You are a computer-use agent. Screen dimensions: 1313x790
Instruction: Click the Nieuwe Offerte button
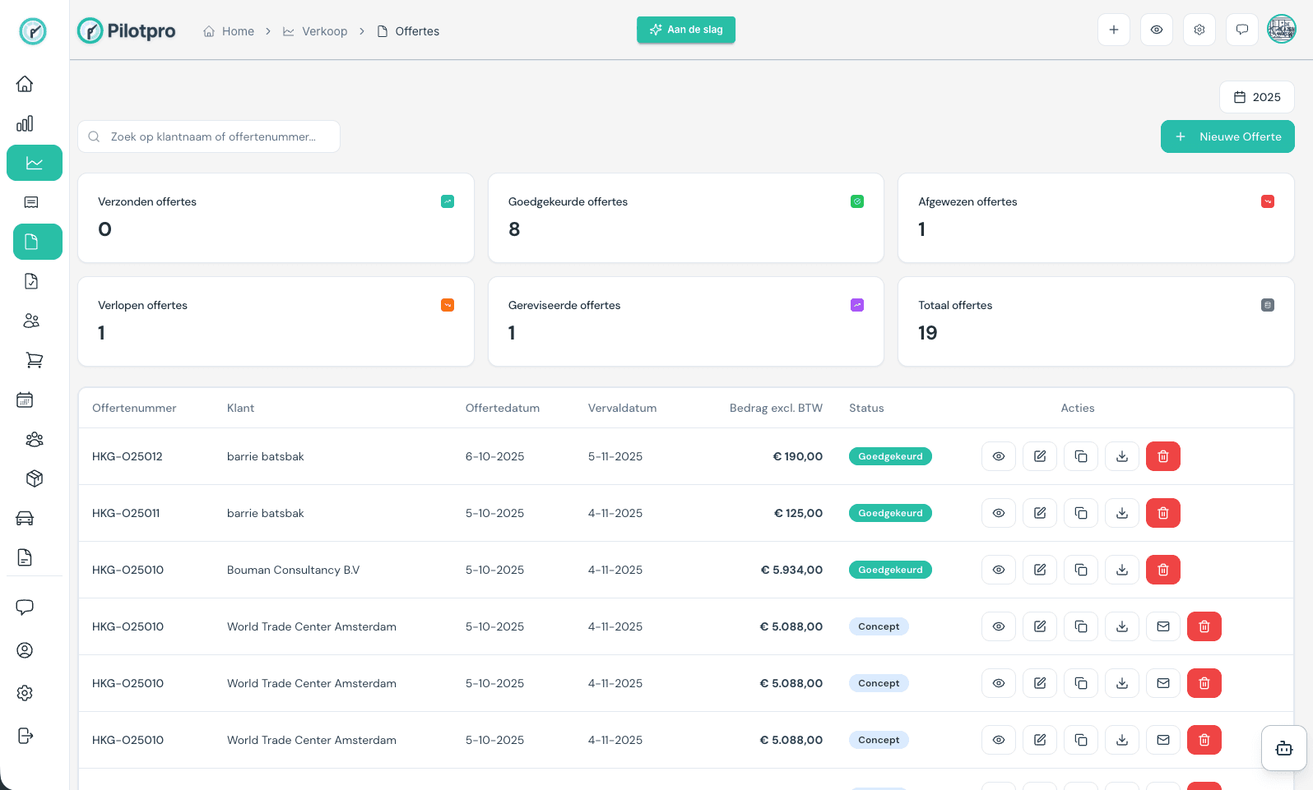1227,136
